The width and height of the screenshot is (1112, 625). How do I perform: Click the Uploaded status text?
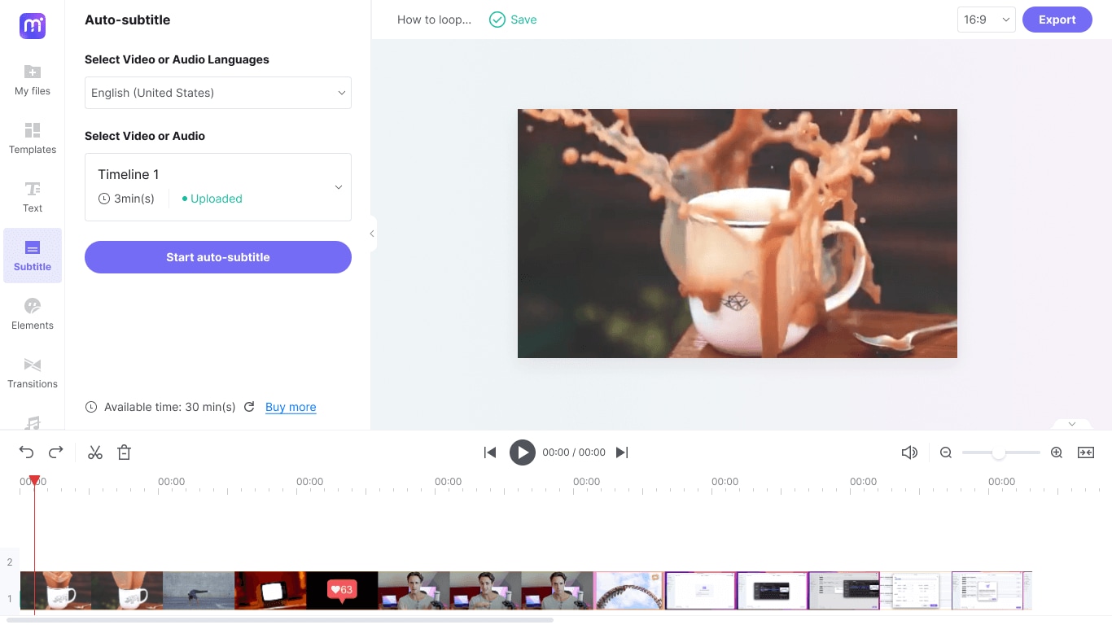217,199
